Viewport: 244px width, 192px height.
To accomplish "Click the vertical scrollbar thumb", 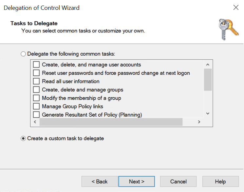I will pyautogui.click(x=208, y=80).
